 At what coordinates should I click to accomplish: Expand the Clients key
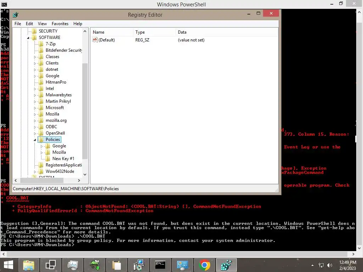(35, 63)
